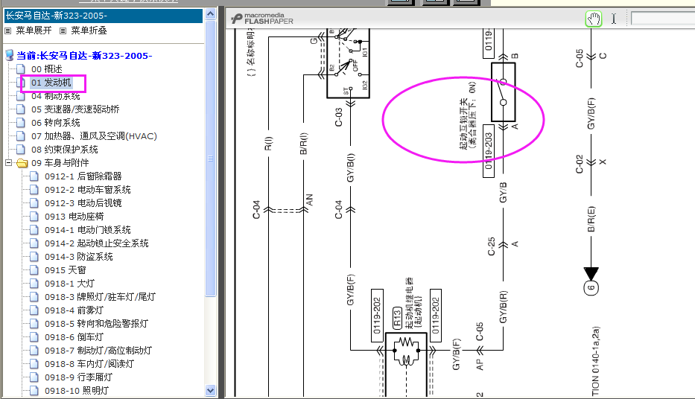Select the text selection cursor tool
This screenshot has width=695, height=399.
tap(614, 19)
